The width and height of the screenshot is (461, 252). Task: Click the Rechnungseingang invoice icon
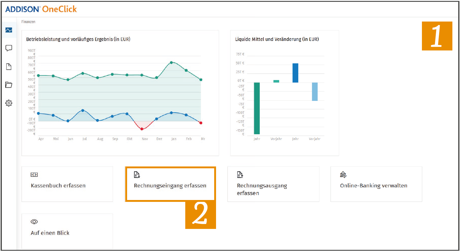pos(137,175)
